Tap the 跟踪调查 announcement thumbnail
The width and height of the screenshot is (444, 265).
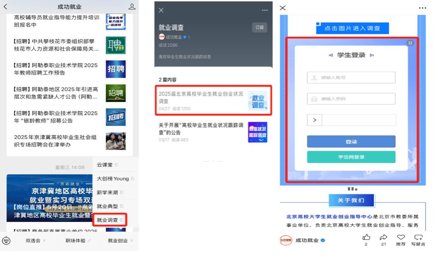pyautogui.click(x=257, y=132)
